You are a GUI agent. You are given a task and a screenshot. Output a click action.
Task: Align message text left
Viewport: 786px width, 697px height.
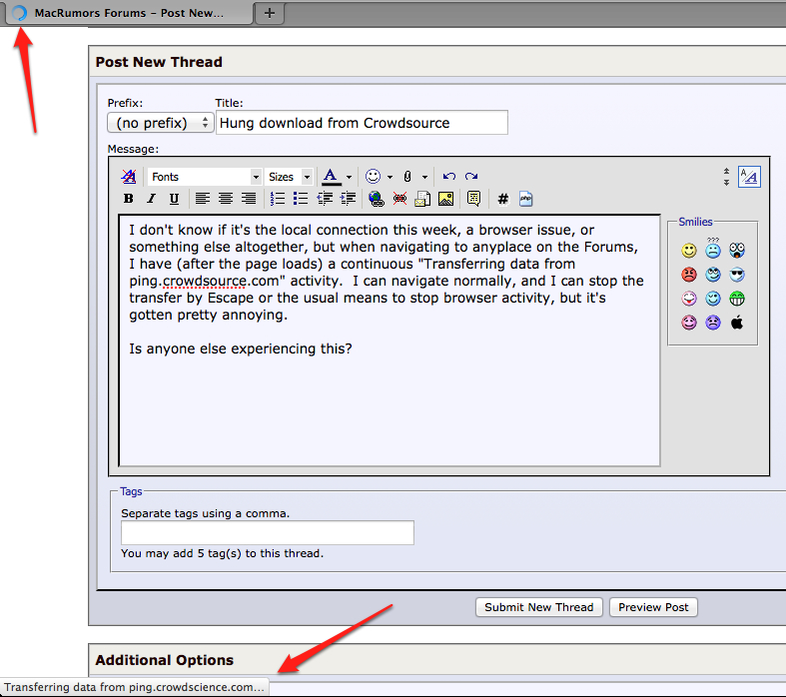(202, 199)
